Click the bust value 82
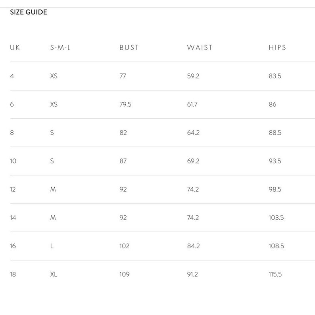This screenshot has width=315, height=315. [x=123, y=133]
